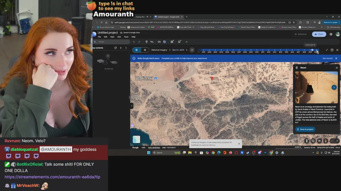
Task: Click Get started in the blue banner
Action: (x=327, y=58)
